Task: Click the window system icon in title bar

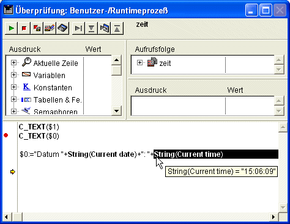Action: [x=9, y=10]
